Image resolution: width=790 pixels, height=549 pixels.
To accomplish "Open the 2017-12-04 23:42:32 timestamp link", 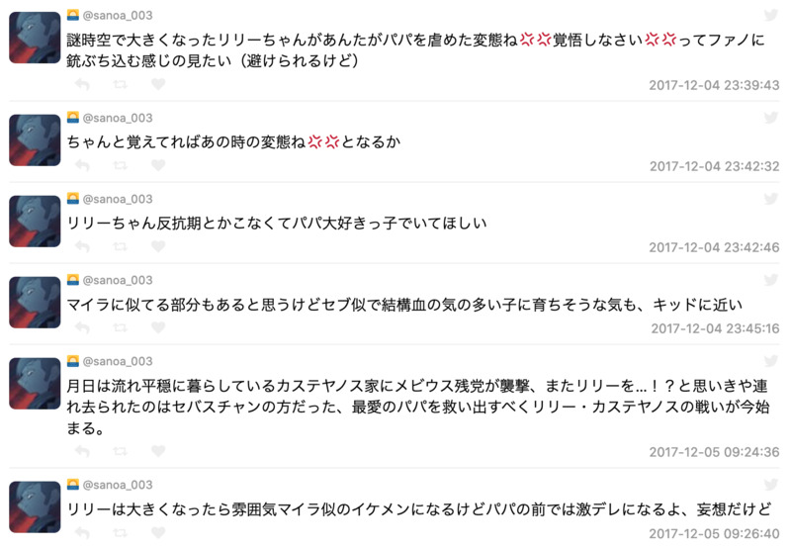I will [714, 166].
